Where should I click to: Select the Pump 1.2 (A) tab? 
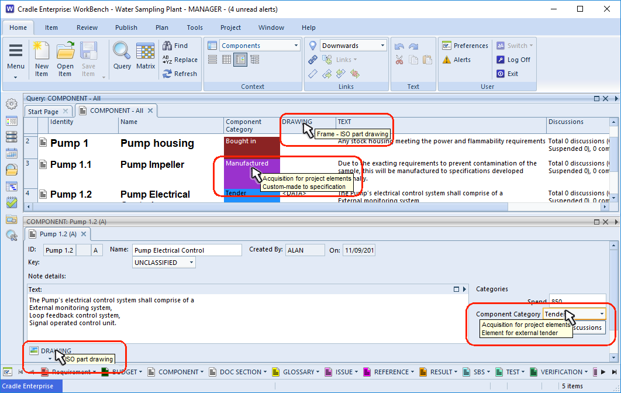pyautogui.click(x=58, y=234)
